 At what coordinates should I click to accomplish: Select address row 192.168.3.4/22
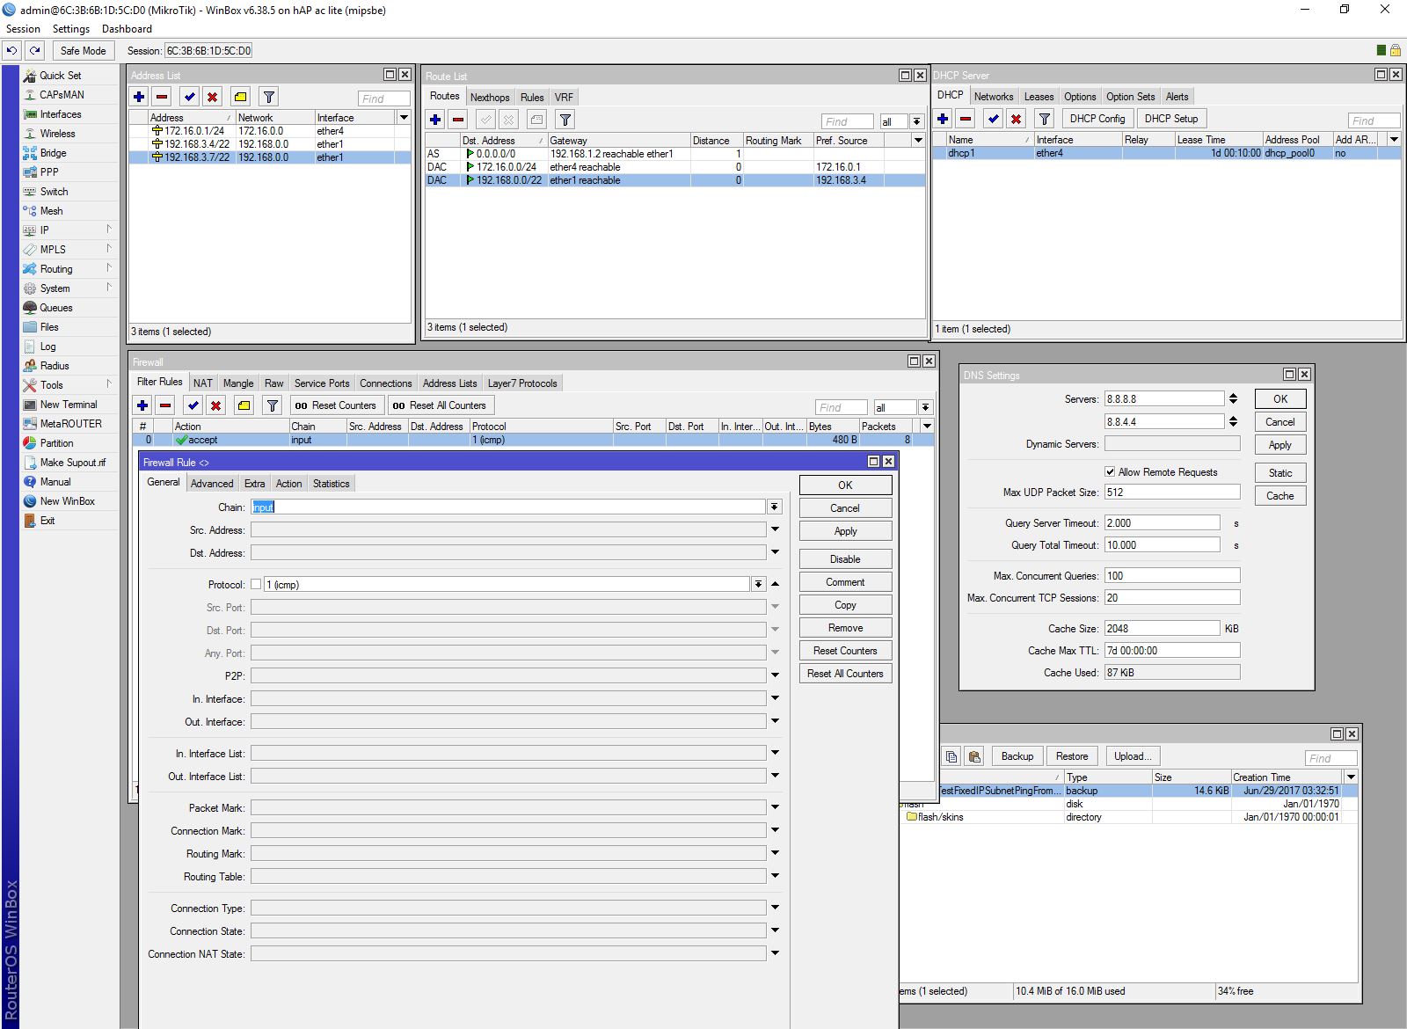pyautogui.click(x=269, y=144)
